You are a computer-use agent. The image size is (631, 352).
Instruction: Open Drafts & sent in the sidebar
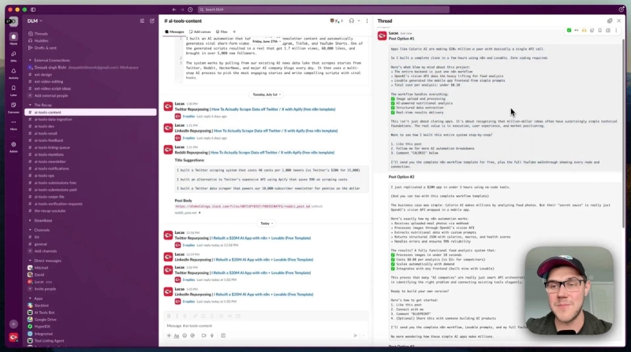pyautogui.click(x=46, y=48)
